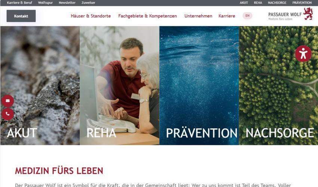Image resolution: width=318 pixels, height=187 pixels.
Task: Click the Passauer Wolf logo
Action: pos(290,14)
